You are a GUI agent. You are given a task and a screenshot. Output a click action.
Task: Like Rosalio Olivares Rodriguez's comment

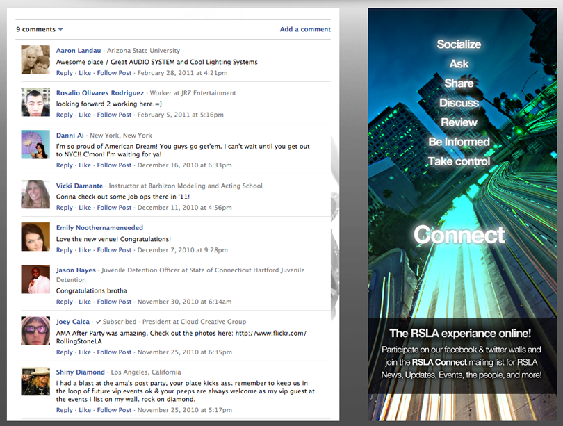coord(85,115)
